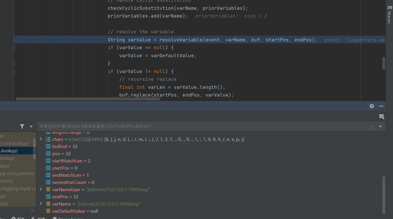This screenshot has height=219, width=393.
Task: Click the endPos primitive type icon
Action: [x=48, y=197]
